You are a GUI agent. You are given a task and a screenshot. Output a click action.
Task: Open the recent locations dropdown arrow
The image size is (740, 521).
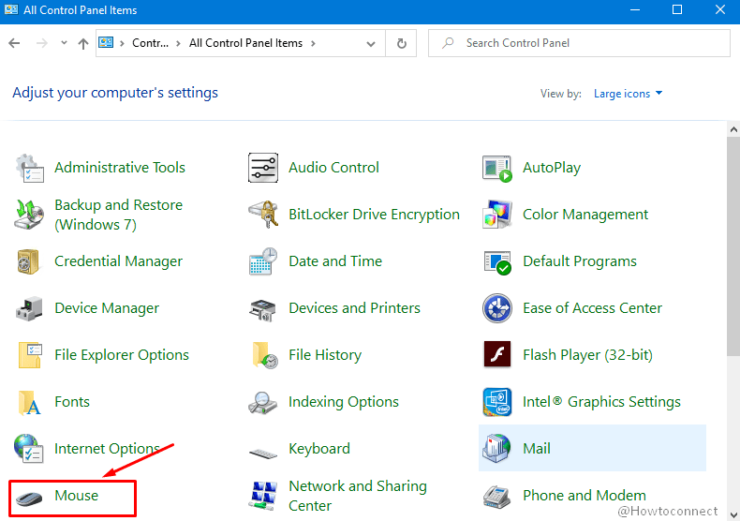tap(64, 43)
